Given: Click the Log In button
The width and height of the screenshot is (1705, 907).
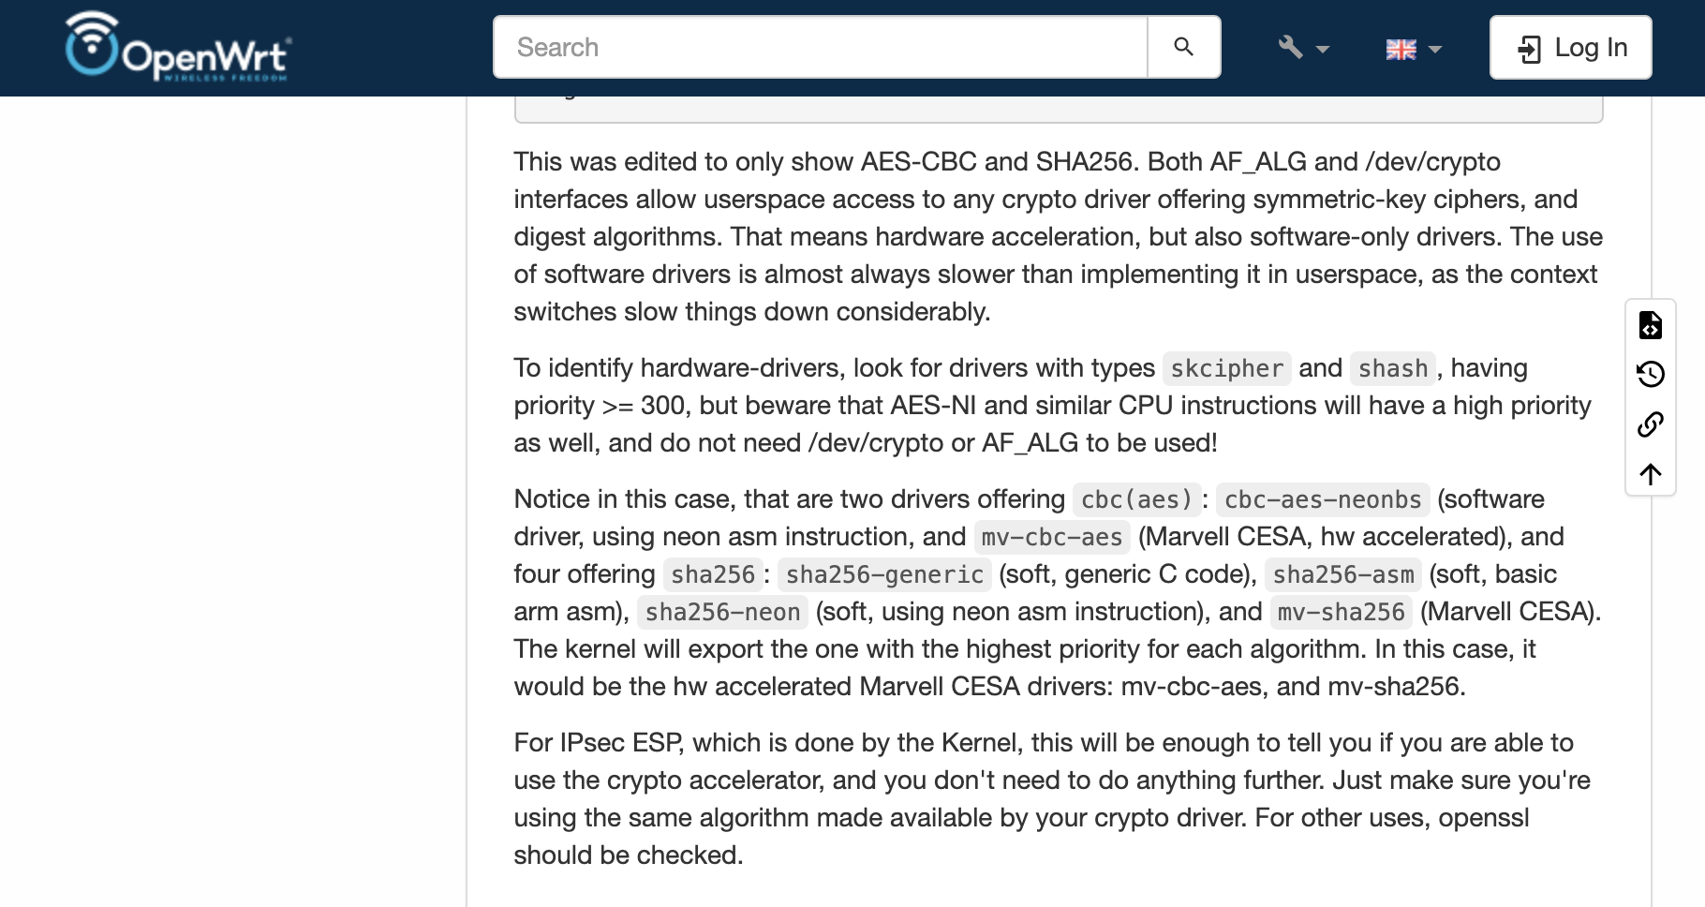Looking at the screenshot, I should click(x=1570, y=48).
